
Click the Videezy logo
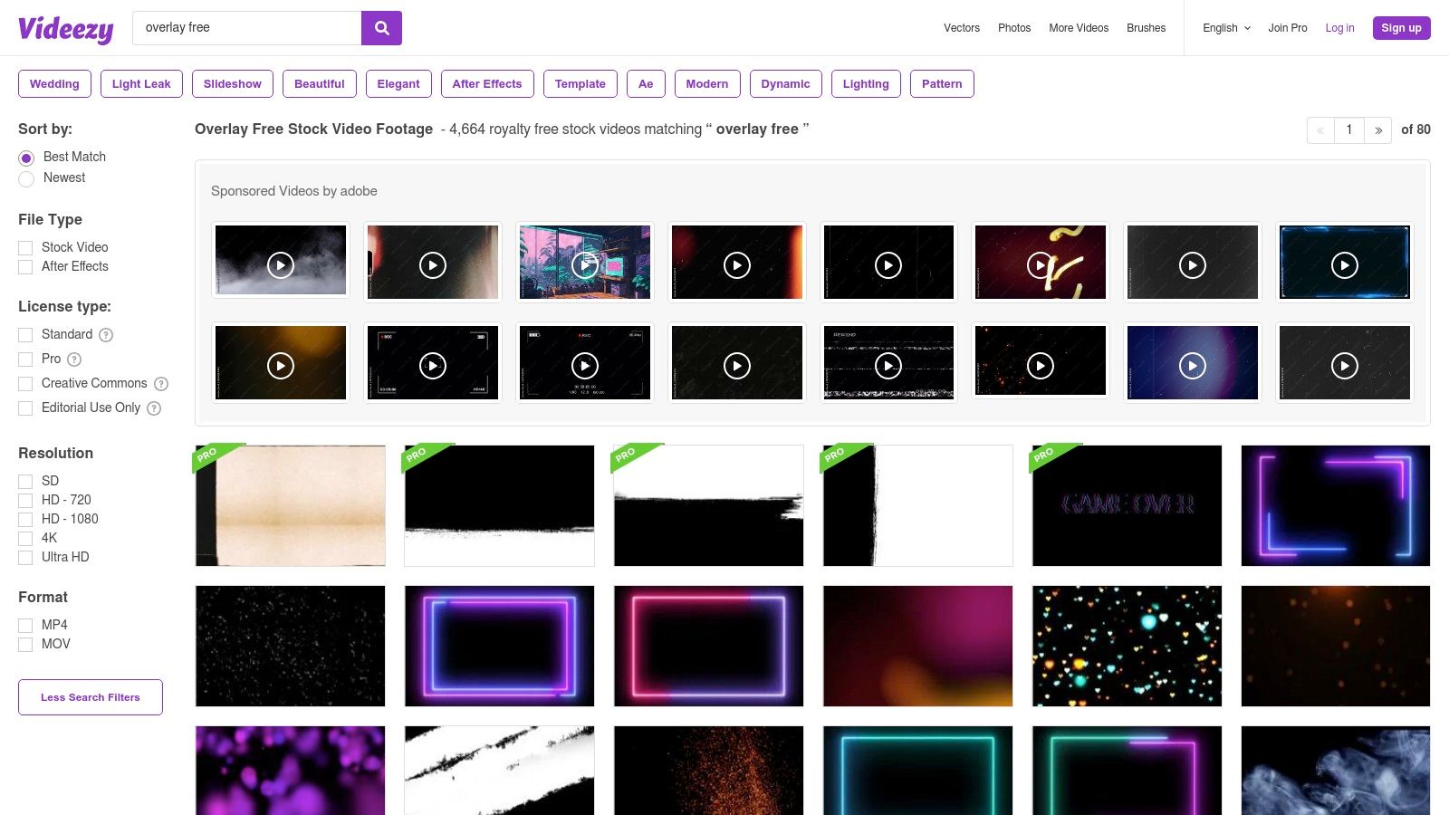click(x=65, y=30)
